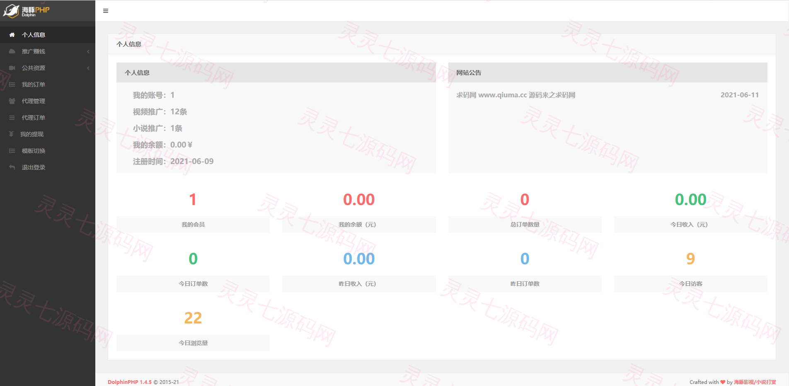Click the 今日订单数 stat card label
The height and width of the screenshot is (386, 789).
pyautogui.click(x=193, y=284)
